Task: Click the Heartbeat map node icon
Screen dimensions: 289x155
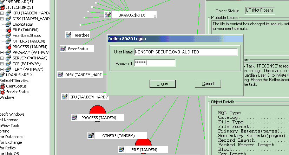Action: [68, 35]
